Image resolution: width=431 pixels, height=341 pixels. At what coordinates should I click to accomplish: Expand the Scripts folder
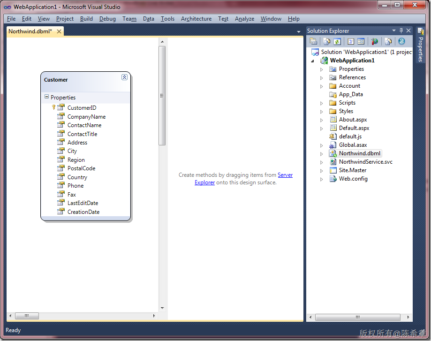point(321,103)
